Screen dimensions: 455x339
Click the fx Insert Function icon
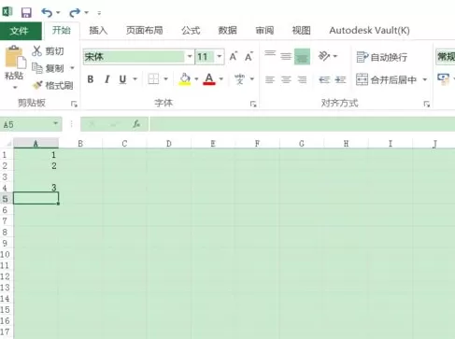(136, 124)
